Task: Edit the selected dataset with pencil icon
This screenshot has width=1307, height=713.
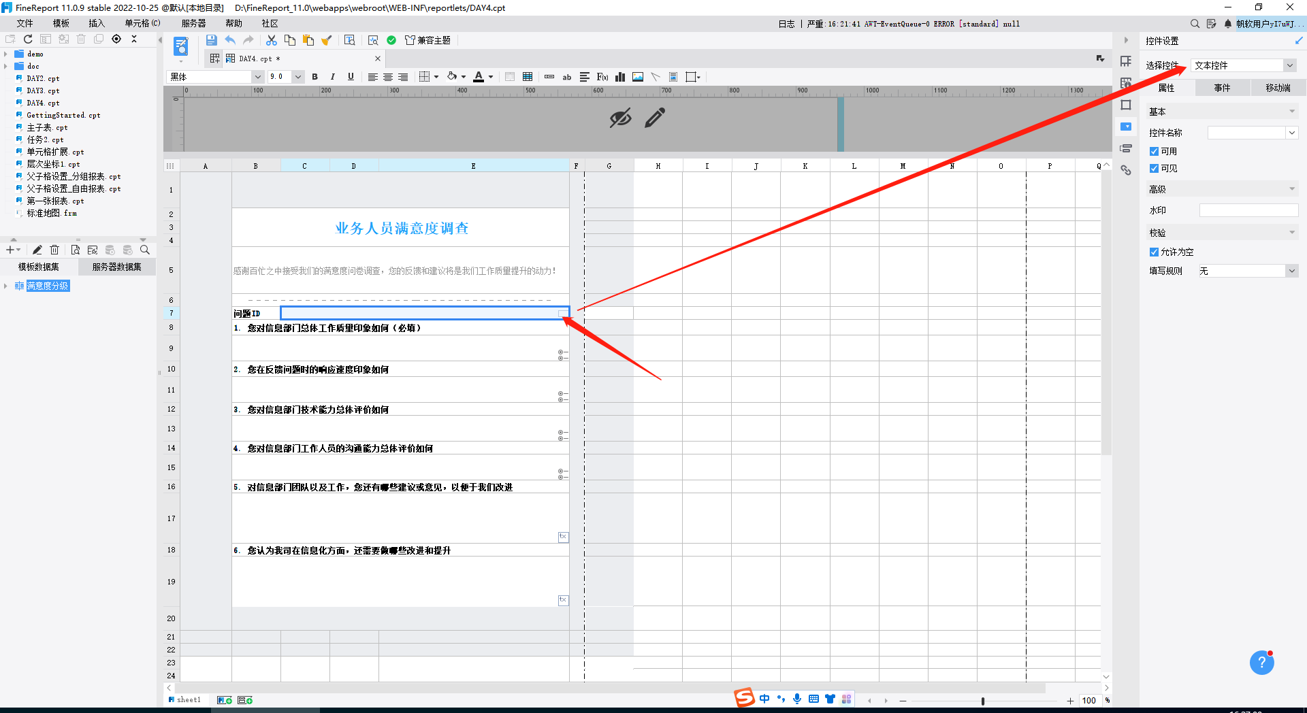Action: tap(37, 250)
